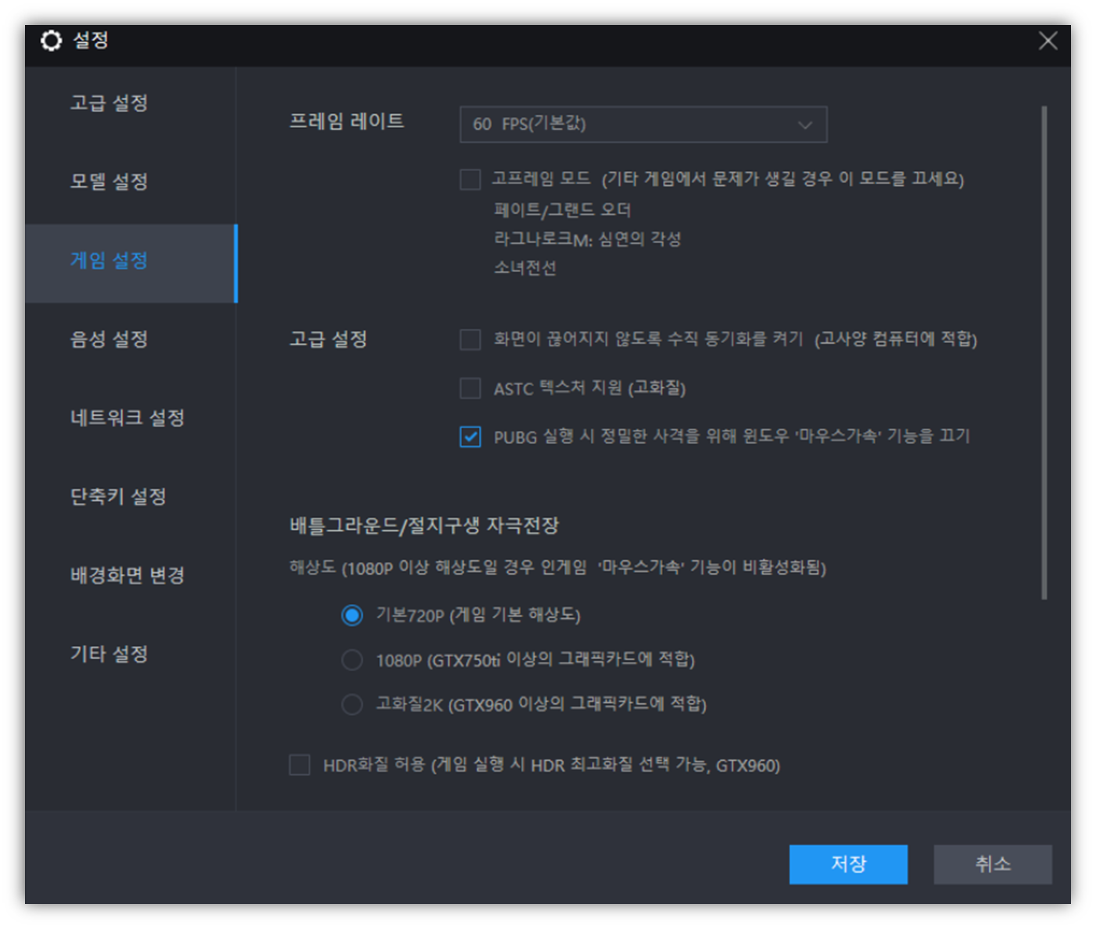Enable HDR화질 허용 checkbox
Viewport: 1096px width, 929px height.
(299, 766)
